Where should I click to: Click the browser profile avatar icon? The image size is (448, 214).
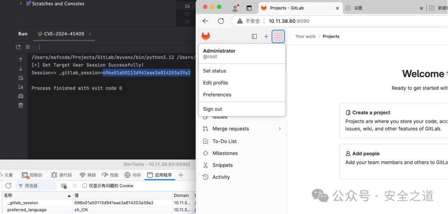pos(235,8)
